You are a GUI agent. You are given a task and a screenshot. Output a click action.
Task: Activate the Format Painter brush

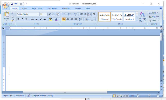pyautogui.click(x=12, y=20)
